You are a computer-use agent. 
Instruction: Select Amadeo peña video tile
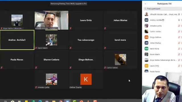click(51, 79)
